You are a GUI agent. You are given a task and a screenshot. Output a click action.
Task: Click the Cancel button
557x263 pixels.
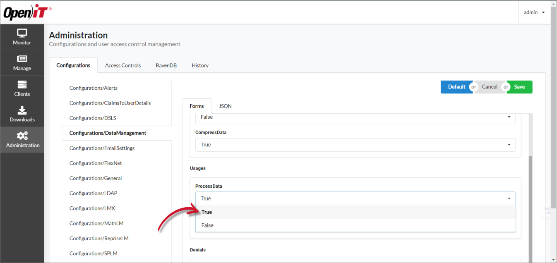coord(490,87)
